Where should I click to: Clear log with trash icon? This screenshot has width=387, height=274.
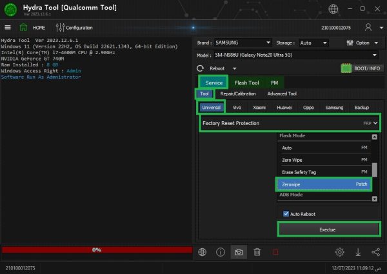pos(257,252)
